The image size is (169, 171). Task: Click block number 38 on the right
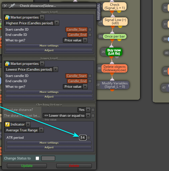165,39
